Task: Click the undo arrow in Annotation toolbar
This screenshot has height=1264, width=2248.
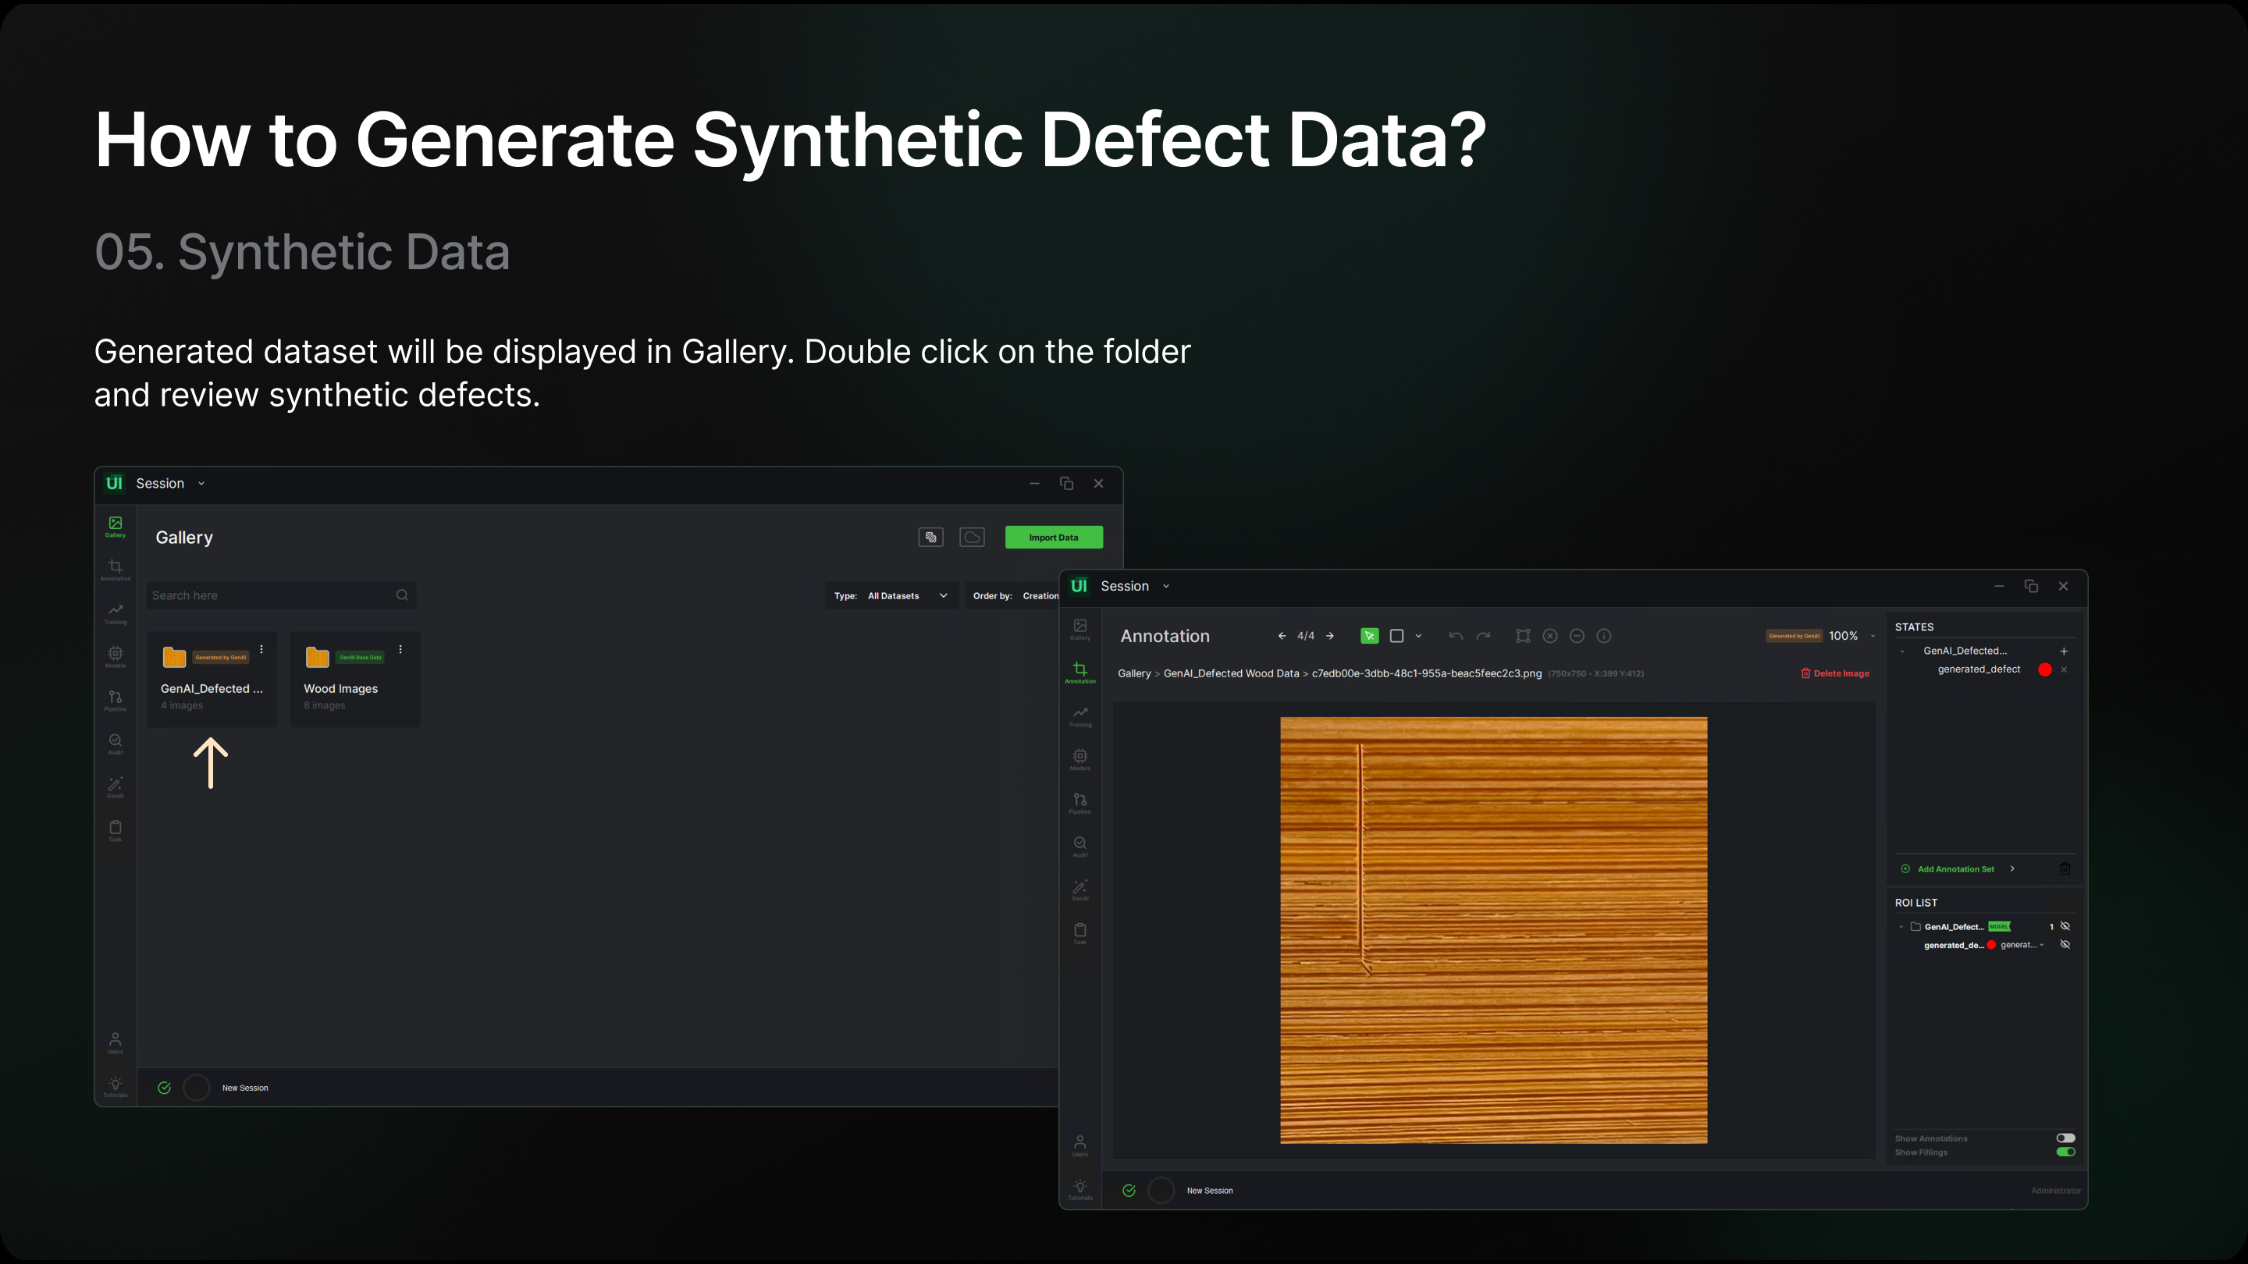Action: [x=1455, y=636]
